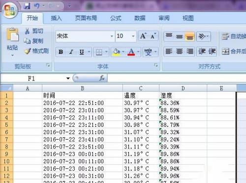Apply yellow fill color bucket

116,52
